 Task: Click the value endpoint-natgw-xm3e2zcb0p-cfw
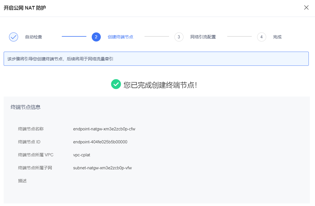[x=104, y=129]
